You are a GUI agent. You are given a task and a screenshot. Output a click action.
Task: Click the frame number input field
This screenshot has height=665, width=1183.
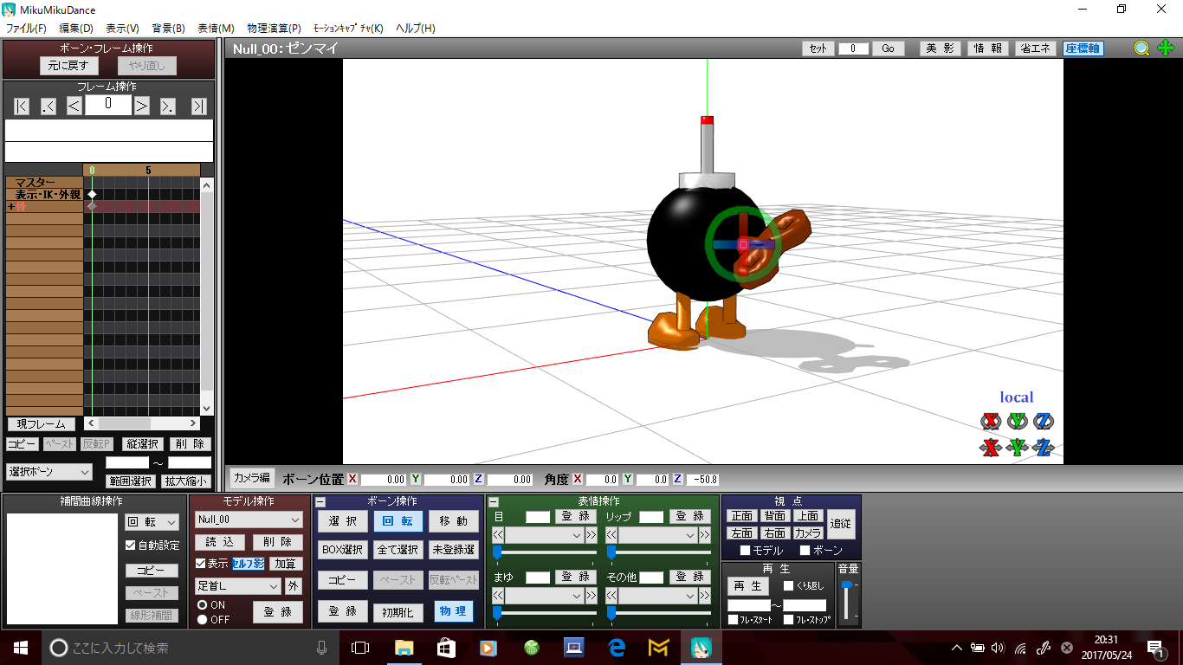pyautogui.click(x=108, y=105)
